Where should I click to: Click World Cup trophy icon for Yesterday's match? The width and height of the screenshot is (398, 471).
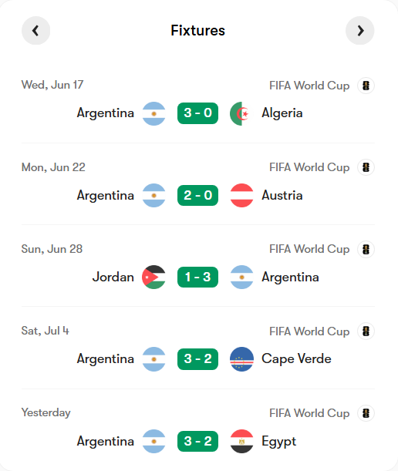[x=366, y=413]
